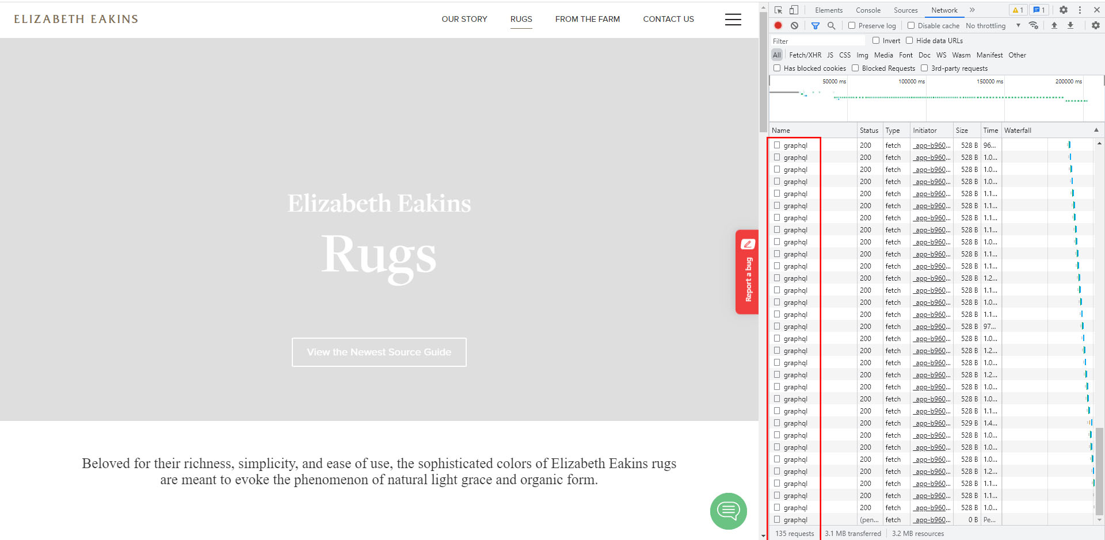This screenshot has height=540, width=1105.
Task: Select the pending graphql request row
Action: coord(931,520)
